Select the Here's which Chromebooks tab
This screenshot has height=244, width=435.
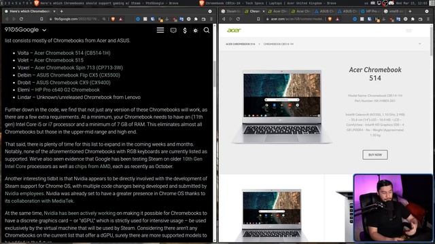(29, 12)
